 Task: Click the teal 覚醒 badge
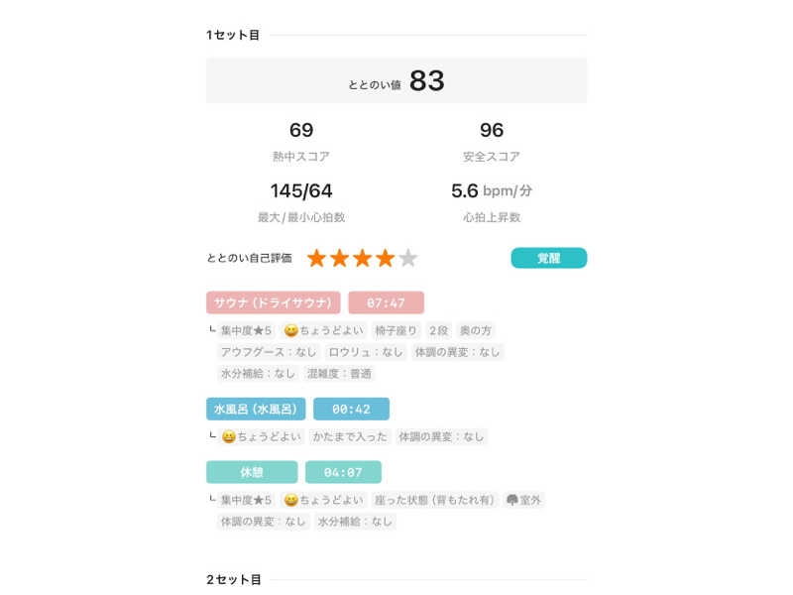click(548, 258)
